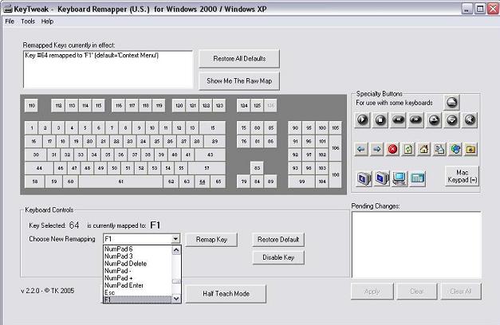Click the Mute speaker specialty button
The image size is (500, 325).
click(470, 120)
